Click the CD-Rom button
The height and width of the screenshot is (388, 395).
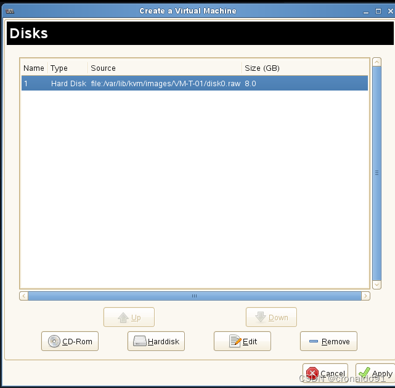tap(70, 341)
